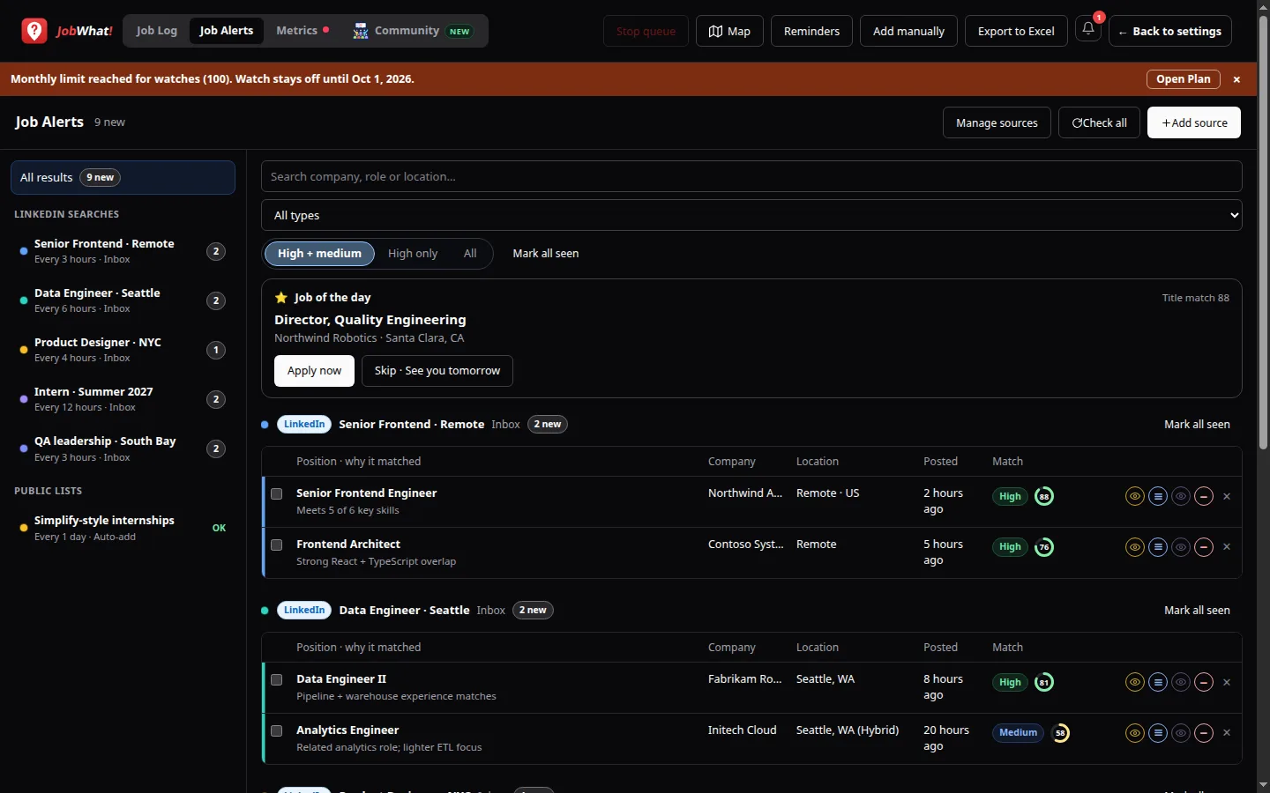This screenshot has height=793, width=1270.
Task: Mark all seen for Senior Frontend · Remote group
Action: click(1197, 425)
